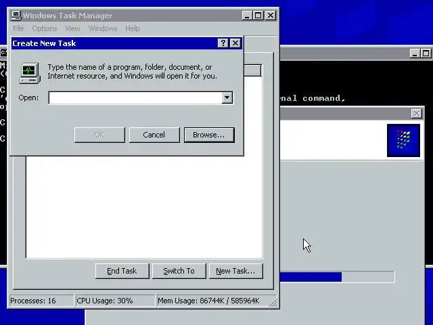Click the CPU Usage: 30% status text
This screenshot has height=325, width=433.
(x=105, y=301)
